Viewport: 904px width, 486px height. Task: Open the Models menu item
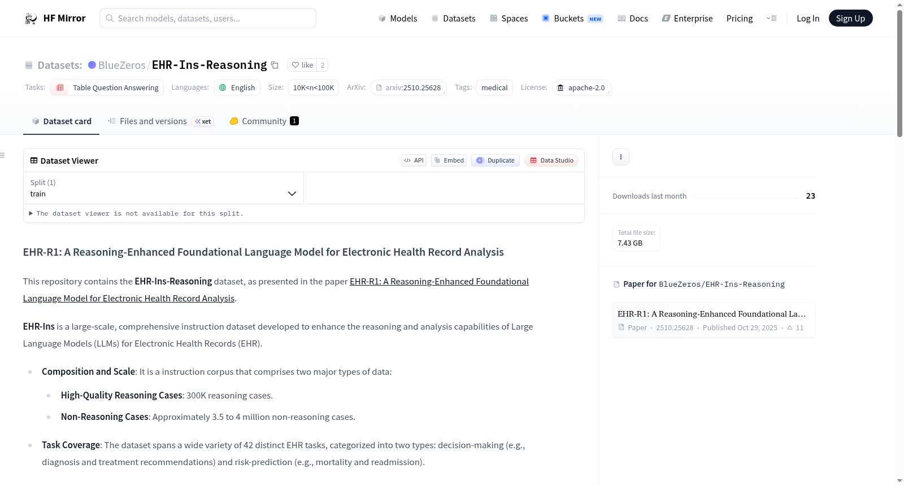pyautogui.click(x=398, y=19)
